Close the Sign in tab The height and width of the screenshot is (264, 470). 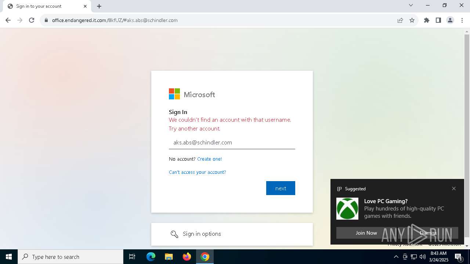tap(85, 6)
